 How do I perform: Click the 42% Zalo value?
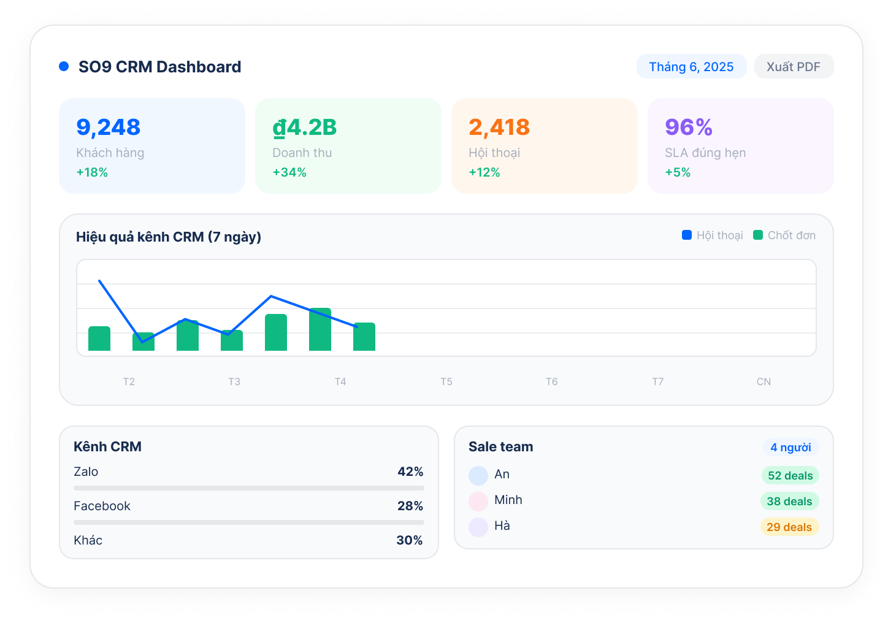click(410, 472)
